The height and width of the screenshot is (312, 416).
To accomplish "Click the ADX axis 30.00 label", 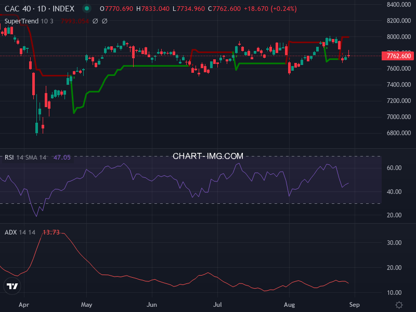I will pyautogui.click(x=394, y=242).
